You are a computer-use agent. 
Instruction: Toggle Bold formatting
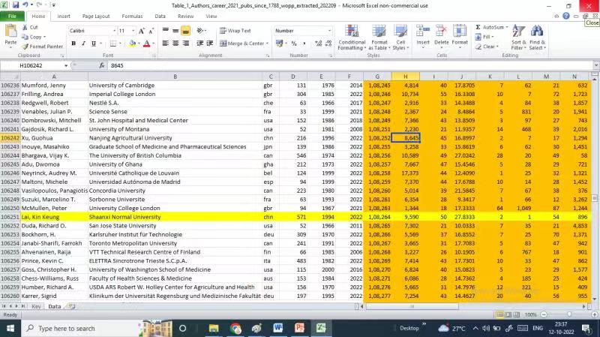(x=73, y=44)
